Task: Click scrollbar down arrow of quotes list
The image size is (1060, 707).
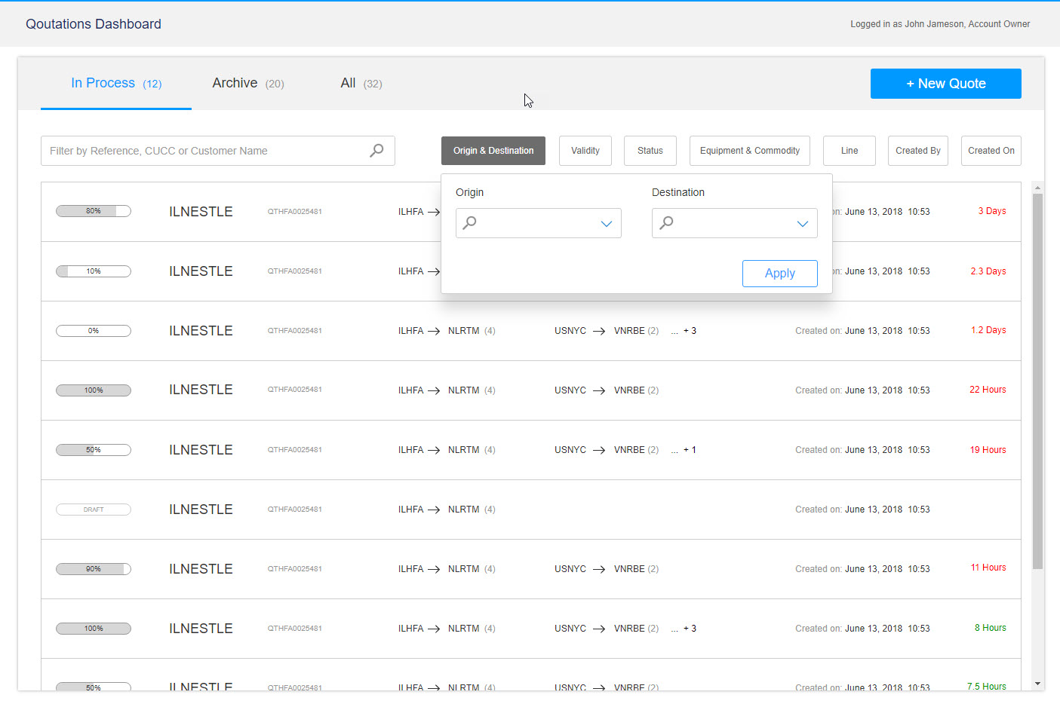Action: pos(1038,684)
